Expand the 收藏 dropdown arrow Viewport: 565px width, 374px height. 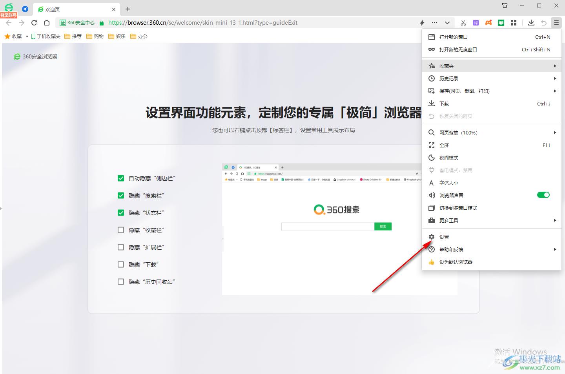coord(27,36)
